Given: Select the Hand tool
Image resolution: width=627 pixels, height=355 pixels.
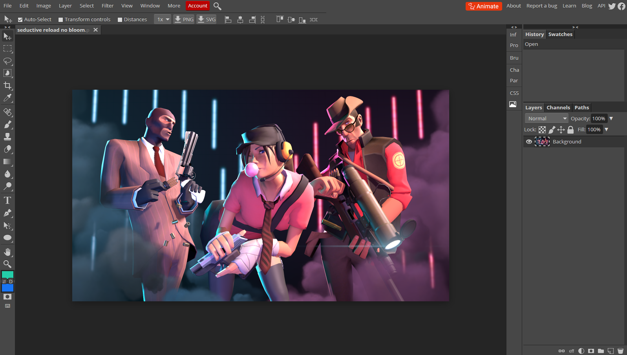Looking at the screenshot, I should pos(7,252).
